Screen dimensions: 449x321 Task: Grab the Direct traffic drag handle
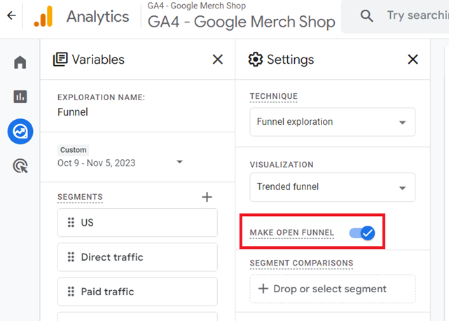point(71,257)
